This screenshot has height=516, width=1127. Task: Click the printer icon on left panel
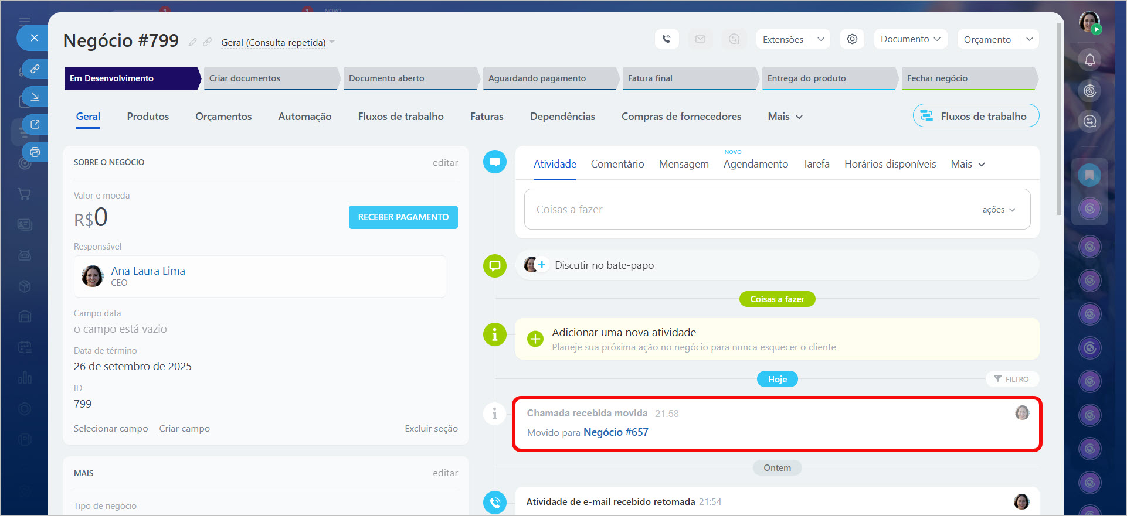tap(35, 152)
